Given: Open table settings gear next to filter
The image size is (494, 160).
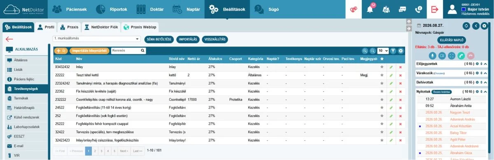Looking at the screenshot, I should click(401, 51).
